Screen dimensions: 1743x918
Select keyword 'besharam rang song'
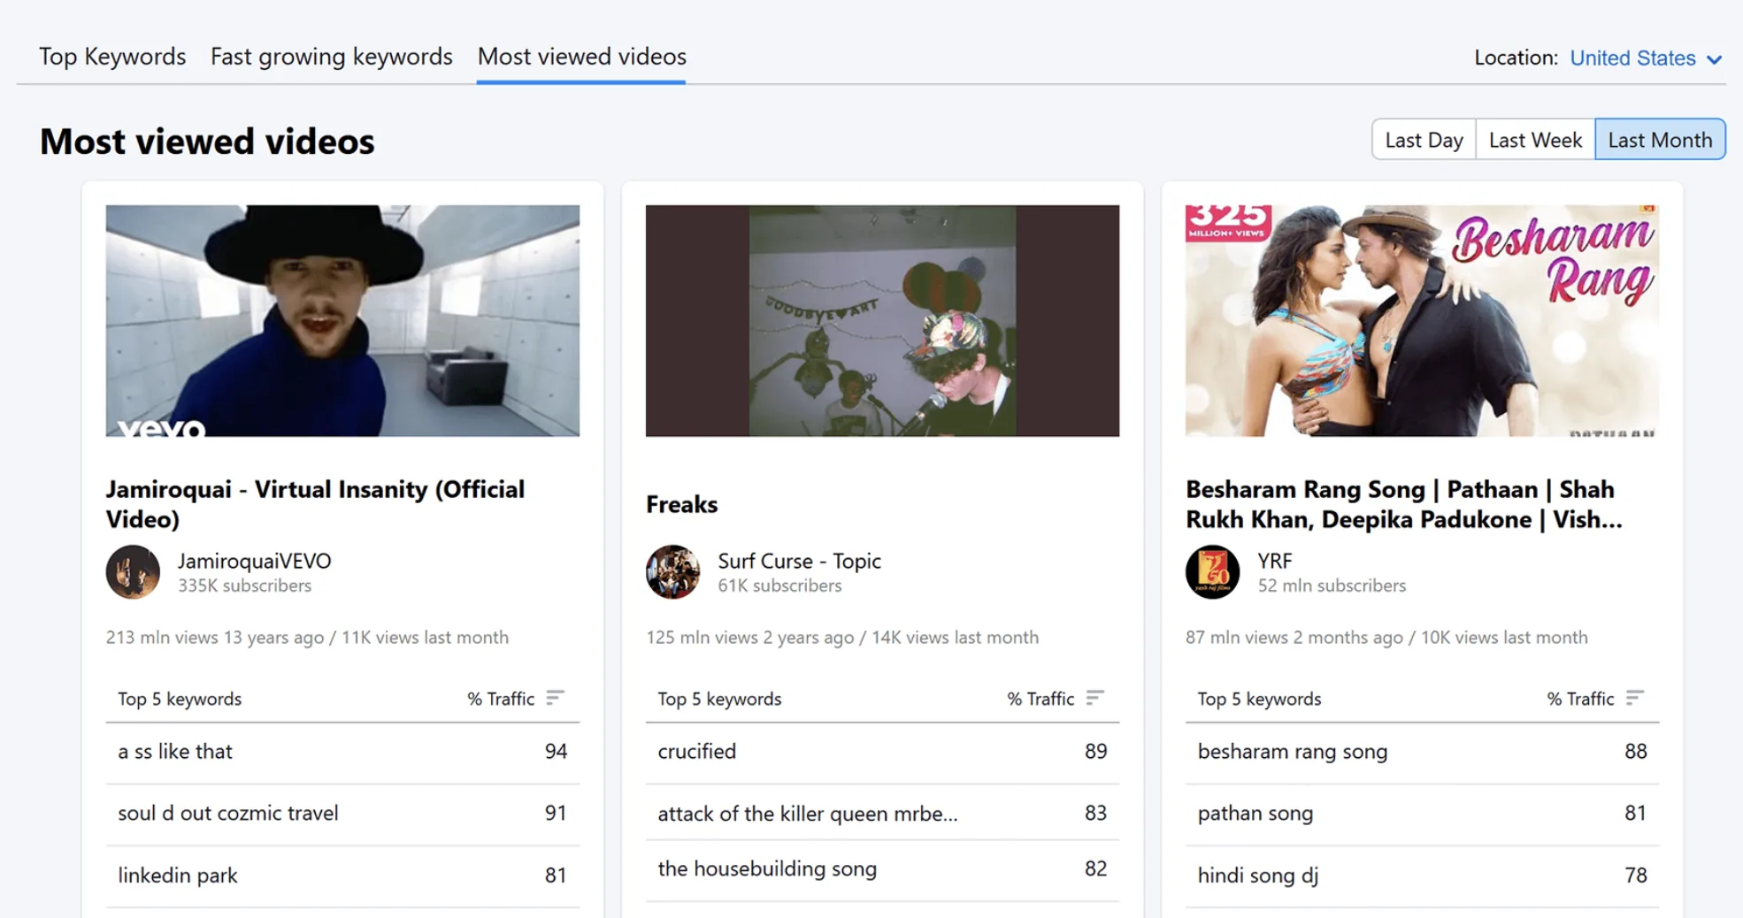coord(1293,752)
